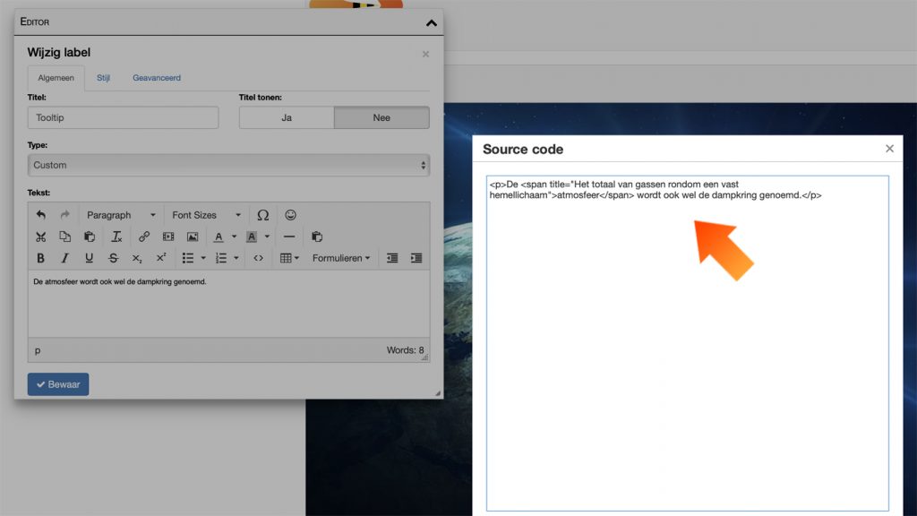Insert an image icon

193,236
